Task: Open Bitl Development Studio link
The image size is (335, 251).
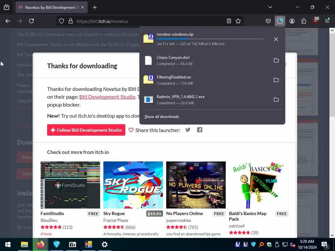Action: coord(107,97)
